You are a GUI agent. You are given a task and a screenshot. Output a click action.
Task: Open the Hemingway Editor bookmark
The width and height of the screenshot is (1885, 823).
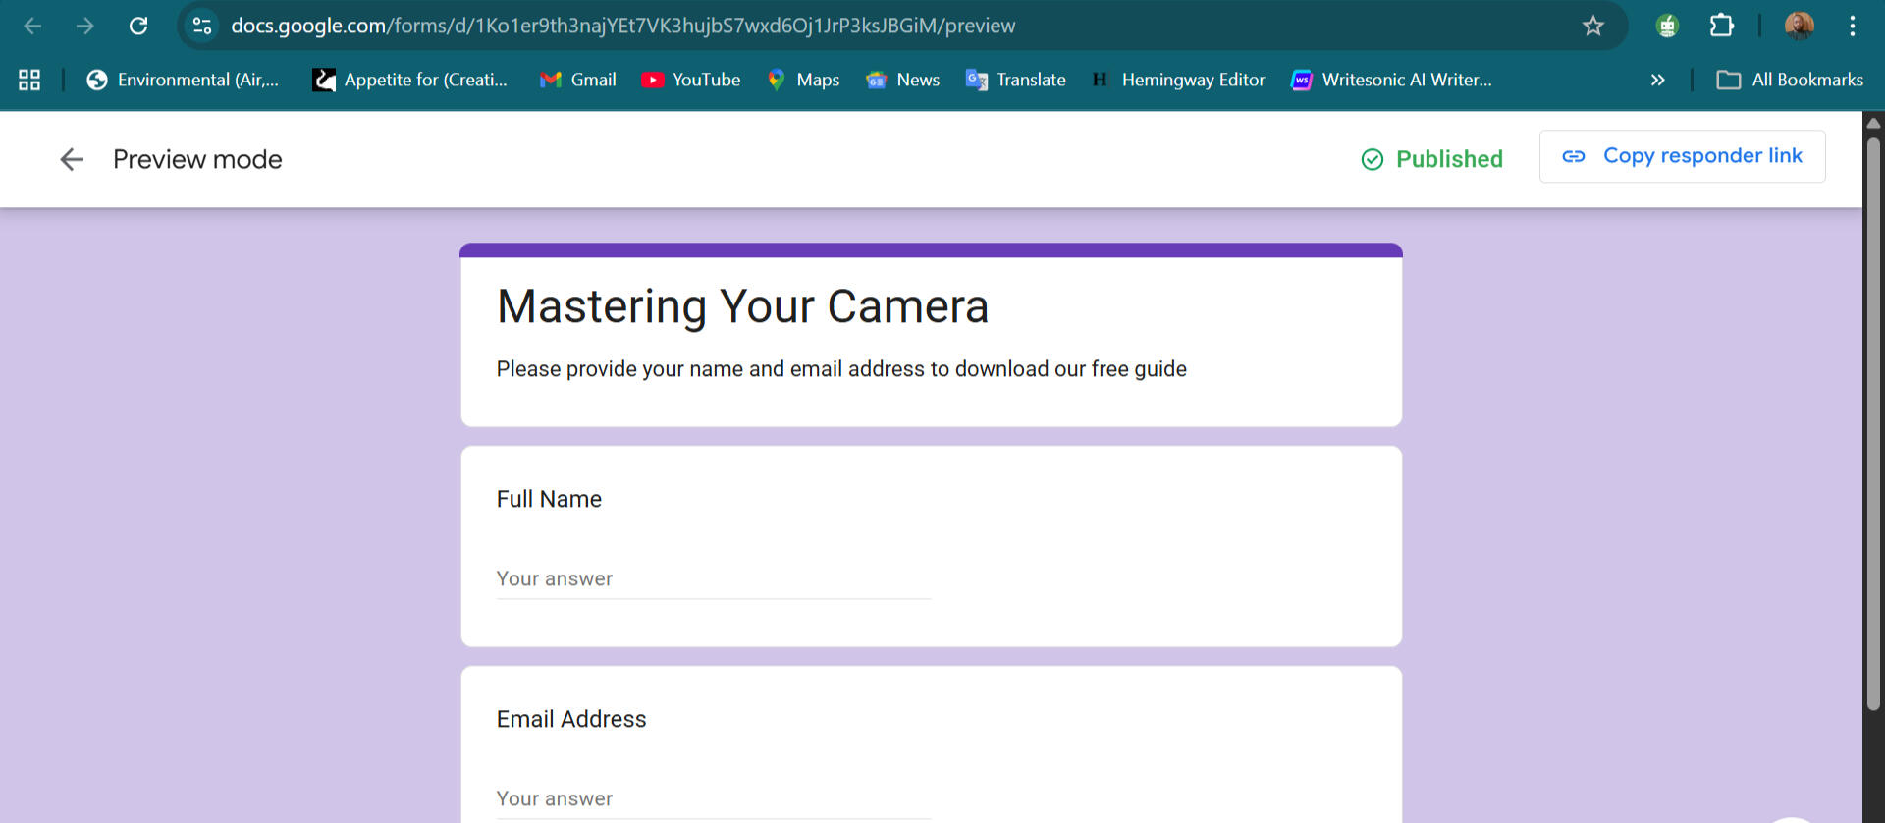tap(1178, 80)
